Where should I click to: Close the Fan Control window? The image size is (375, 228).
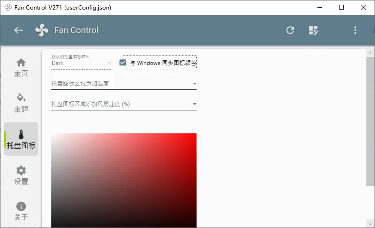363,7
